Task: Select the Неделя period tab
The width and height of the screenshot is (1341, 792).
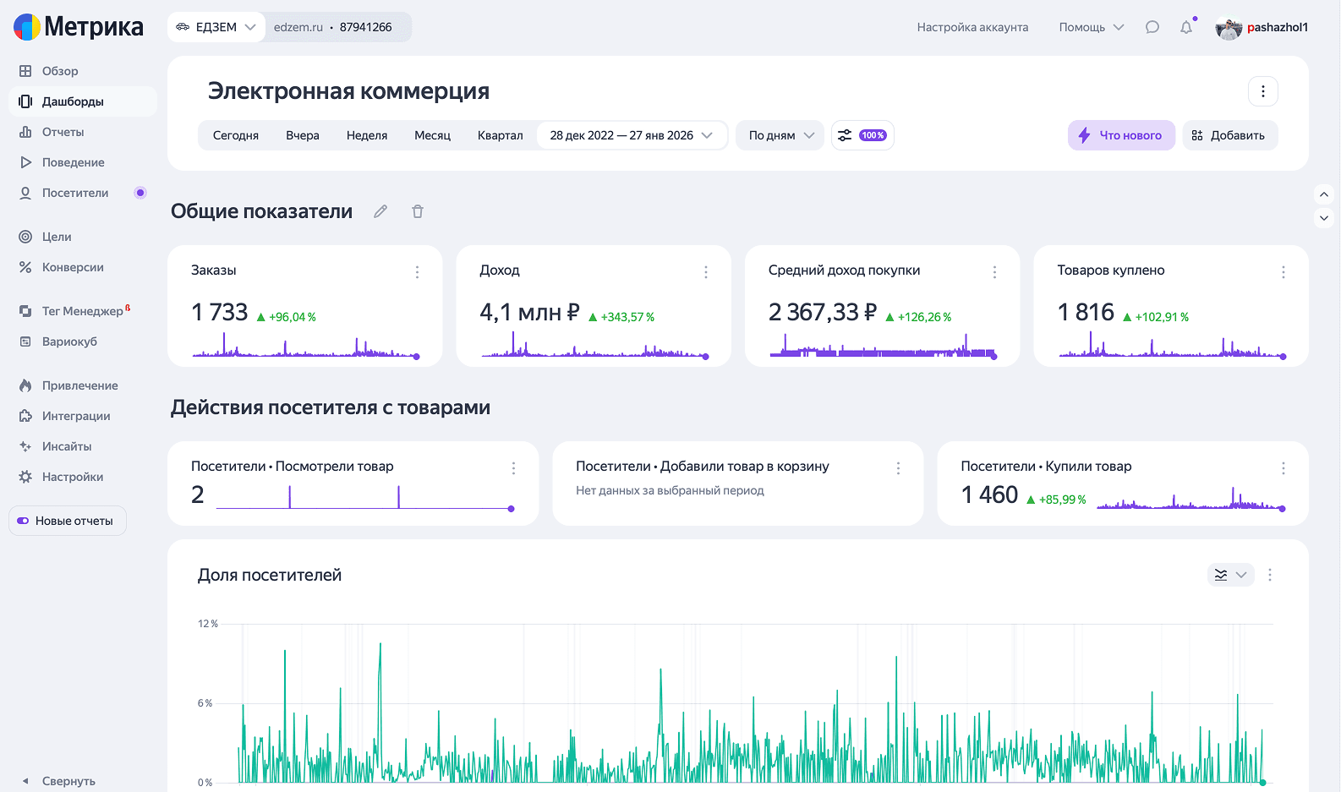Action: pos(367,135)
